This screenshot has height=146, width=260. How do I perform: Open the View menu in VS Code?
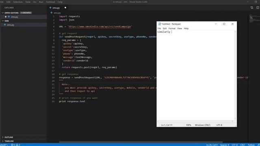(28, 2)
